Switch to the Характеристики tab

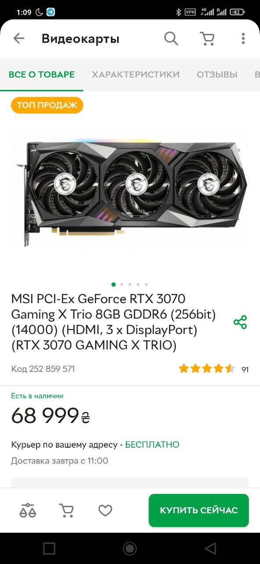tap(135, 74)
